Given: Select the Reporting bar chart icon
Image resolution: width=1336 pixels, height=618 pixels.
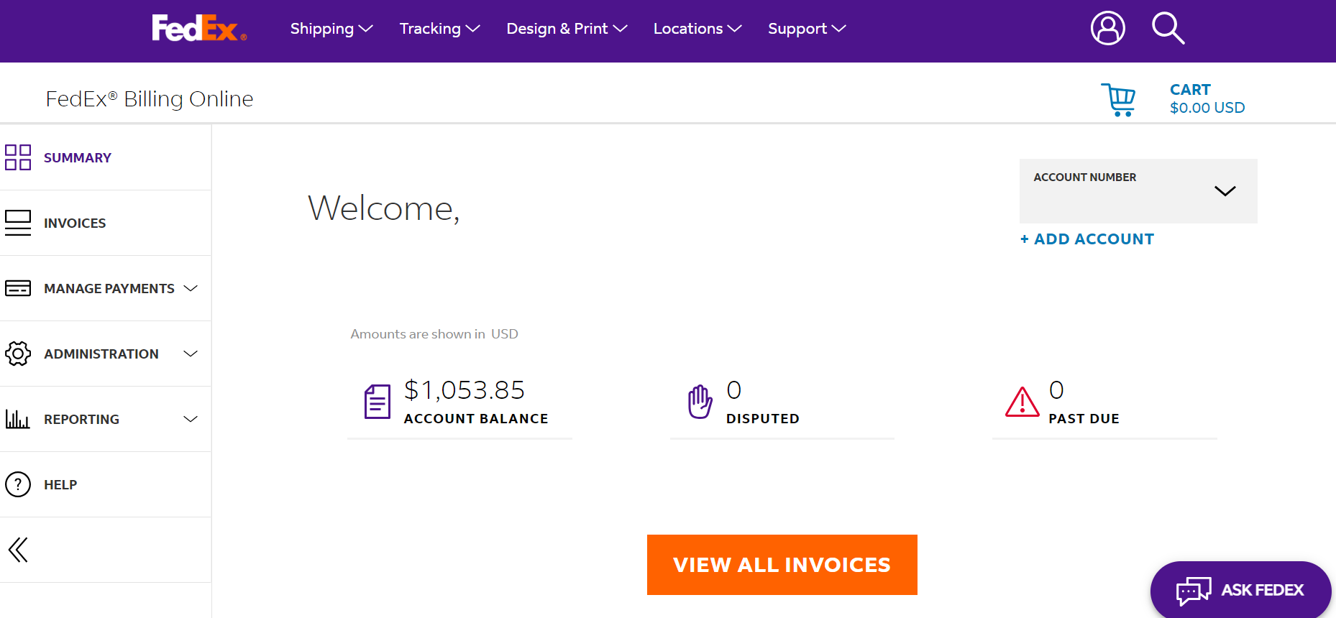Looking at the screenshot, I should [18, 419].
